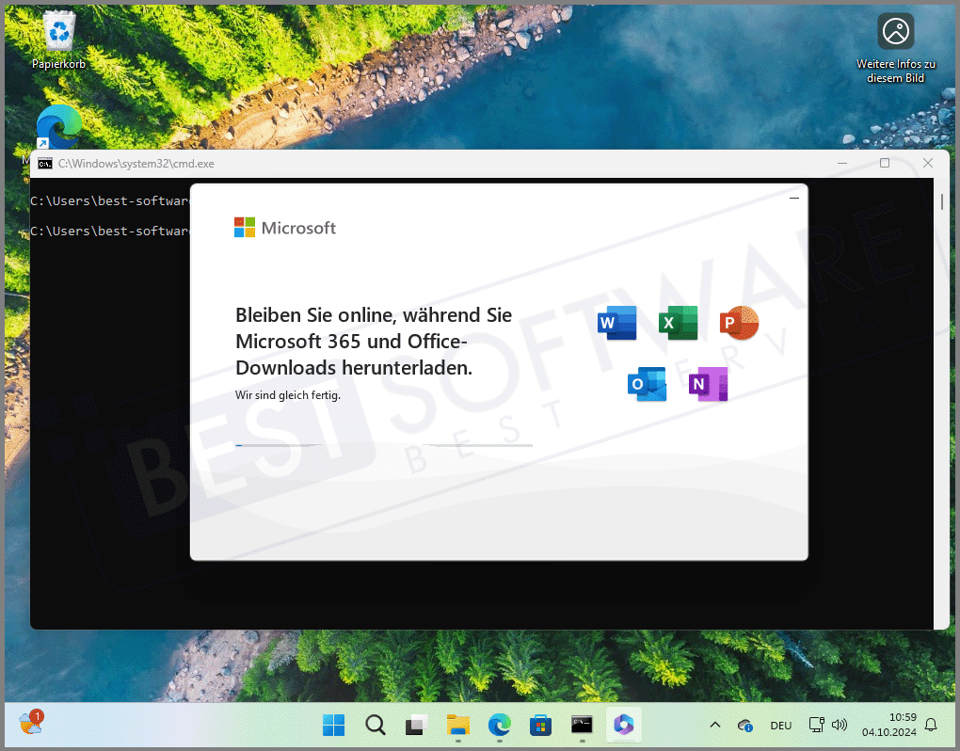Image resolution: width=960 pixels, height=751 pixels.
Task: Click the "Wir sind gleich fertig." text
Action: point(288,395)
